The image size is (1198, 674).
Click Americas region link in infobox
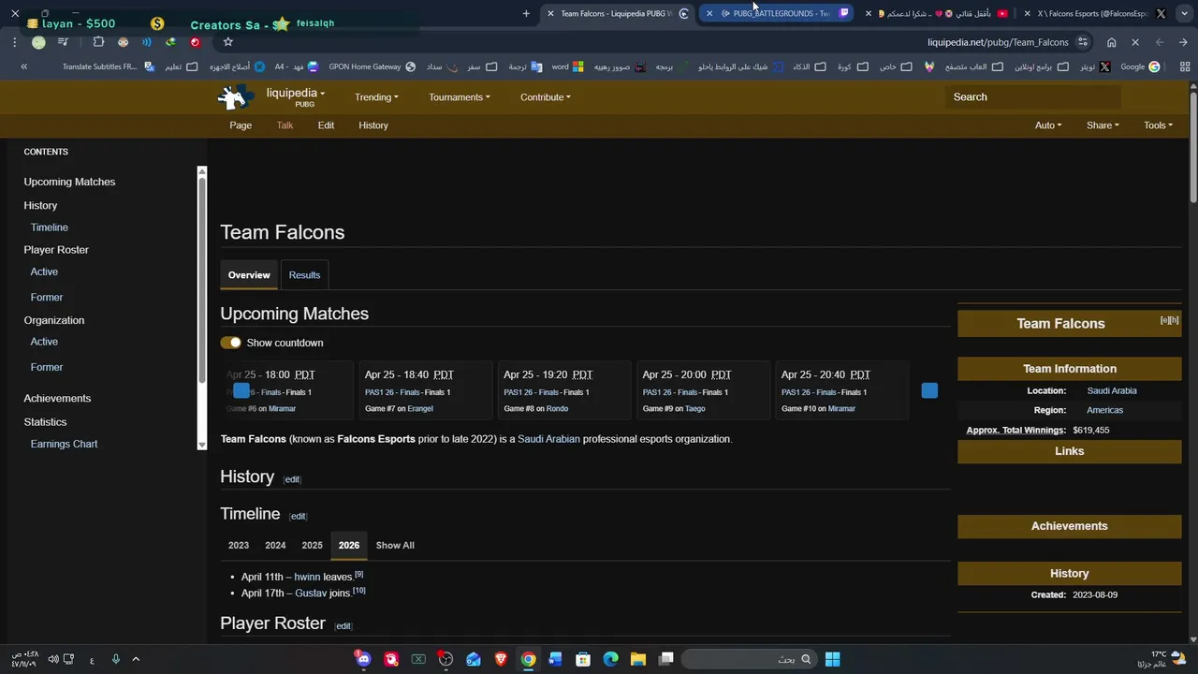1104,410
